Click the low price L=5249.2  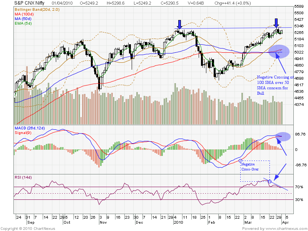(x=142, y=3)
